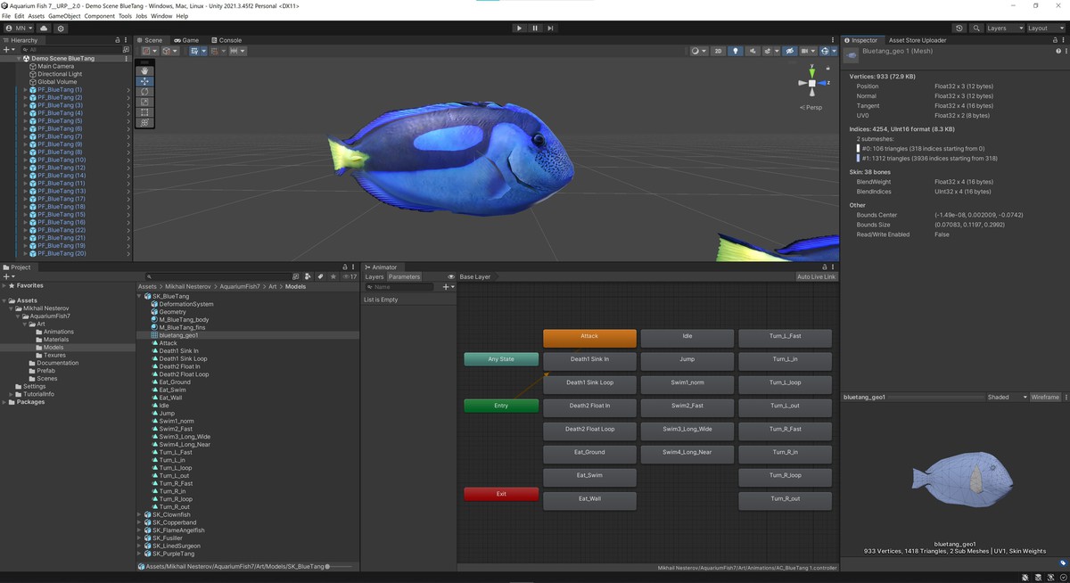Lock the Project panel
Screen dimensions: 1070x583
(x=344, y=267)
